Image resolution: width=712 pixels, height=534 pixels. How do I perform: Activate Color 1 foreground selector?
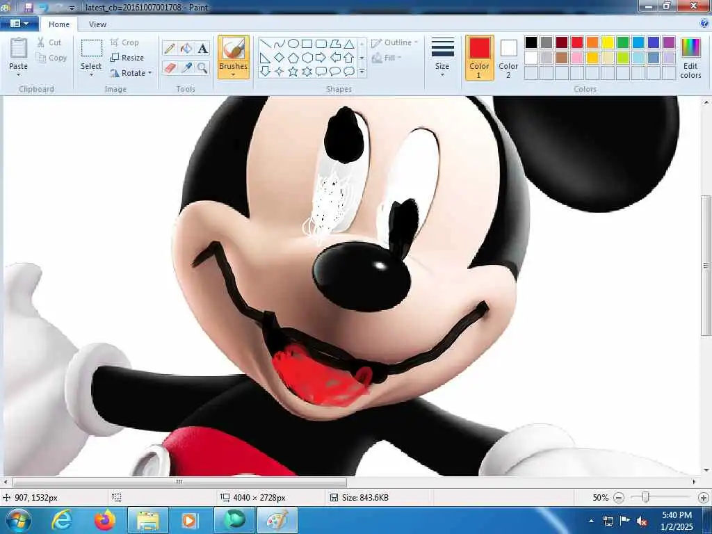pyautogui.click(x=480, y=57)
